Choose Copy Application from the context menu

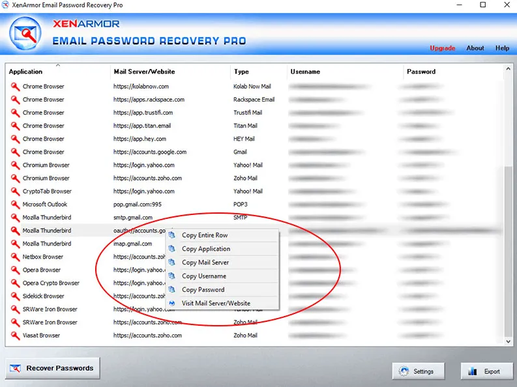[x=205, y=249]
